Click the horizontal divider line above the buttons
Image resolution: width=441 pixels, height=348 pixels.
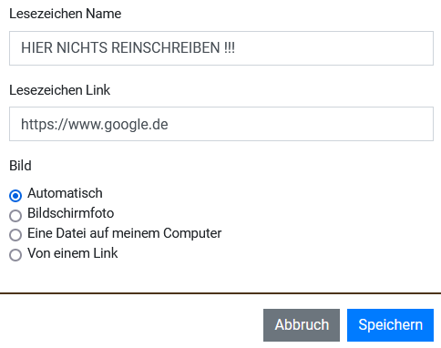pyautogui.click(x=220, y=293)
